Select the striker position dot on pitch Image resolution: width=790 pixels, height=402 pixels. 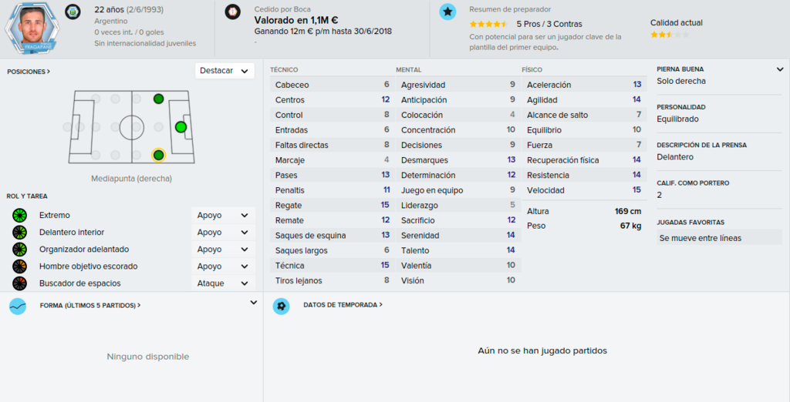pyautogui.click(x=181, y=127)
